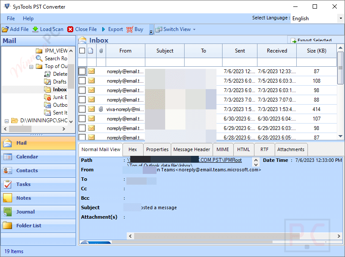Screen dimensions: 345x257
Task: Click the paperclip on viva-noreply email row
Action: point(101,109)
